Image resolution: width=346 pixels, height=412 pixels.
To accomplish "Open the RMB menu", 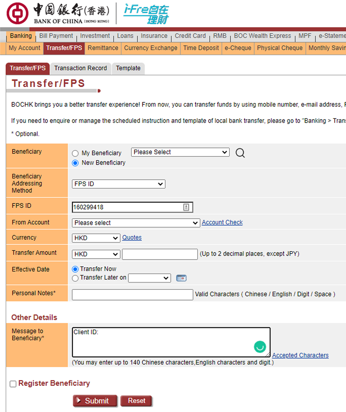I will (x=220, y=36).
